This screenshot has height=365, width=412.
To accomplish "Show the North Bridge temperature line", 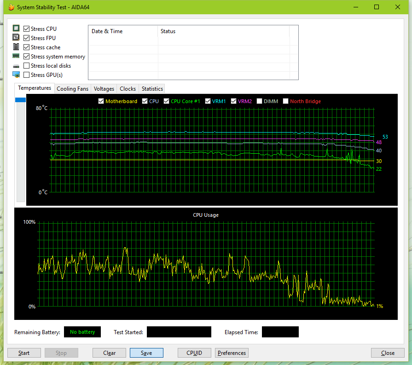I will pyautogui.click(x=285, y=101).
